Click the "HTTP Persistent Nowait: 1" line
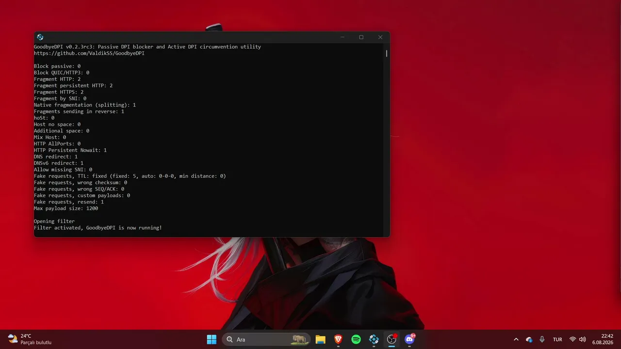This screenshot has height=349, width=621. (70, 150)
